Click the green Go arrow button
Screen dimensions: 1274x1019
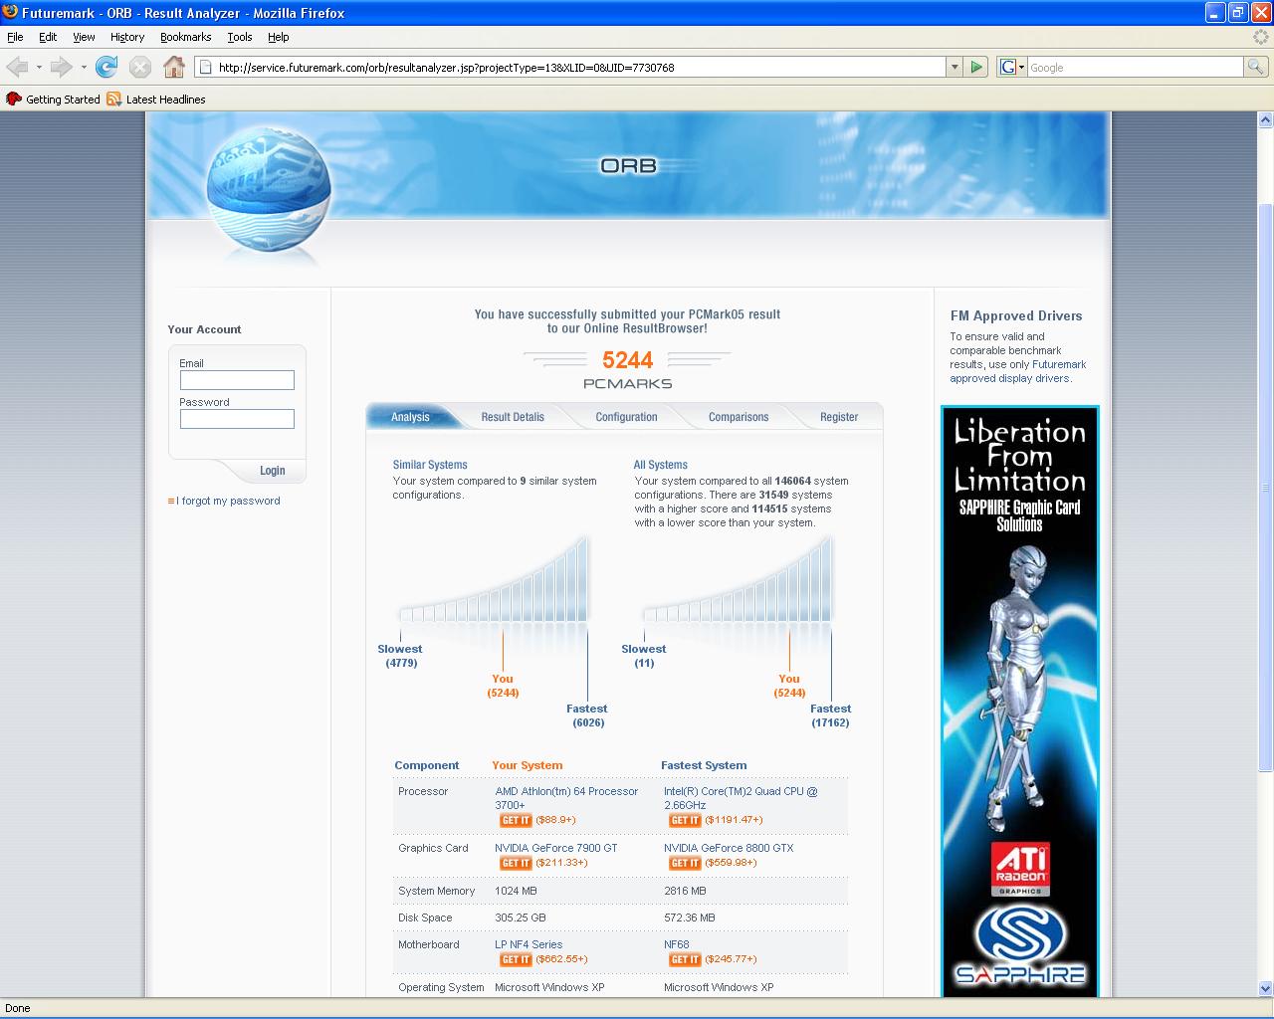(x=976, y=67)
